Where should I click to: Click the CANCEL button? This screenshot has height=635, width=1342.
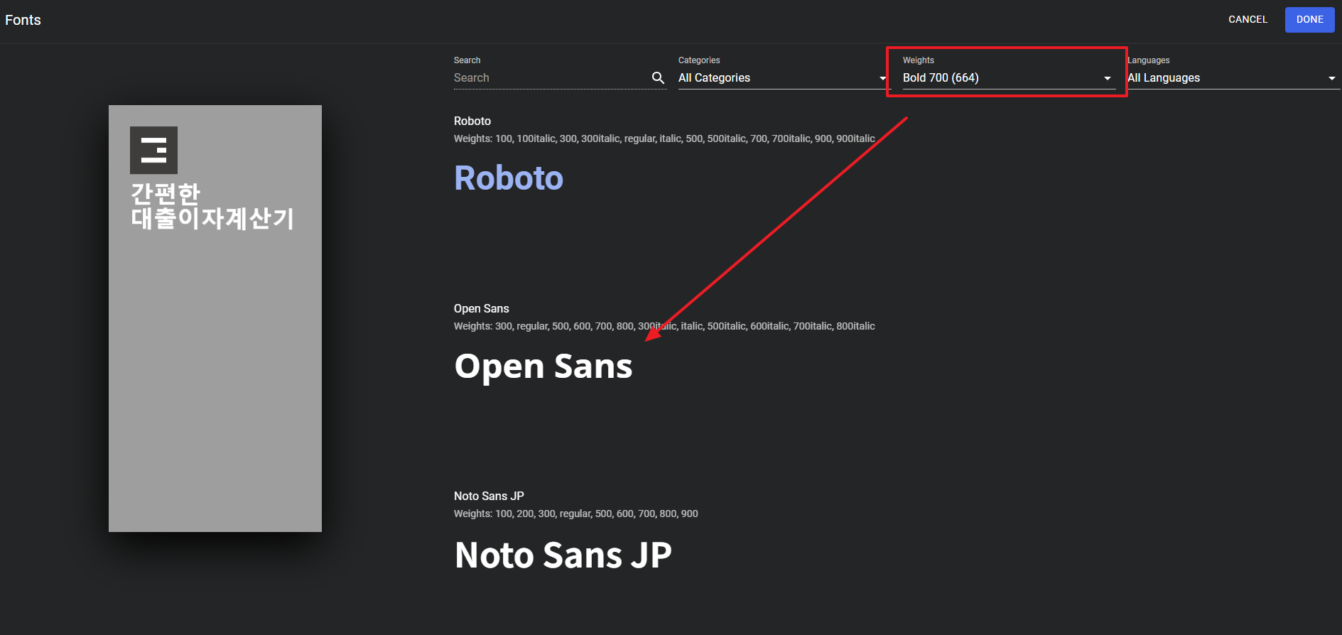[1248, 19]
